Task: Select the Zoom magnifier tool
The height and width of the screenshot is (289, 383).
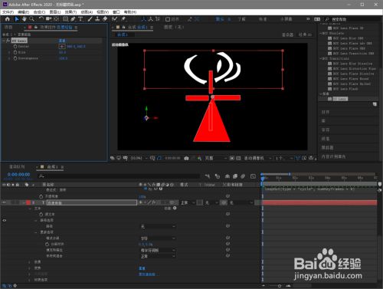Action: (x=31, y=19)
